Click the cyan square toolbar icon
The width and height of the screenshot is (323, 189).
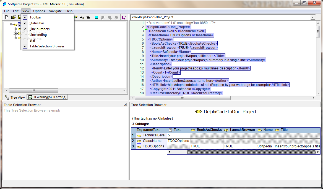click(97, 17)
